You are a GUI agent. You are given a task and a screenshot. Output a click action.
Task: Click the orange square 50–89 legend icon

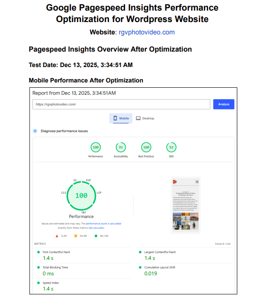(x=76, y=236)
